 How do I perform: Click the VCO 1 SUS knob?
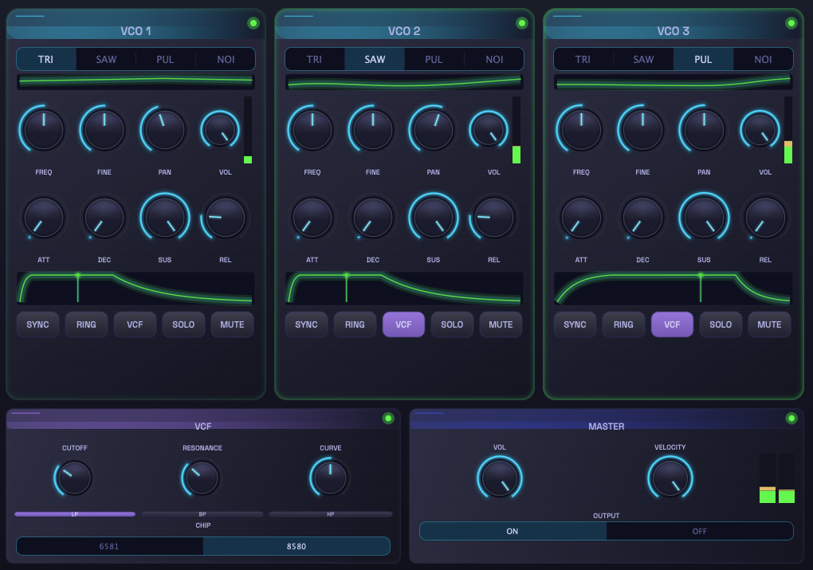[165, 218]
